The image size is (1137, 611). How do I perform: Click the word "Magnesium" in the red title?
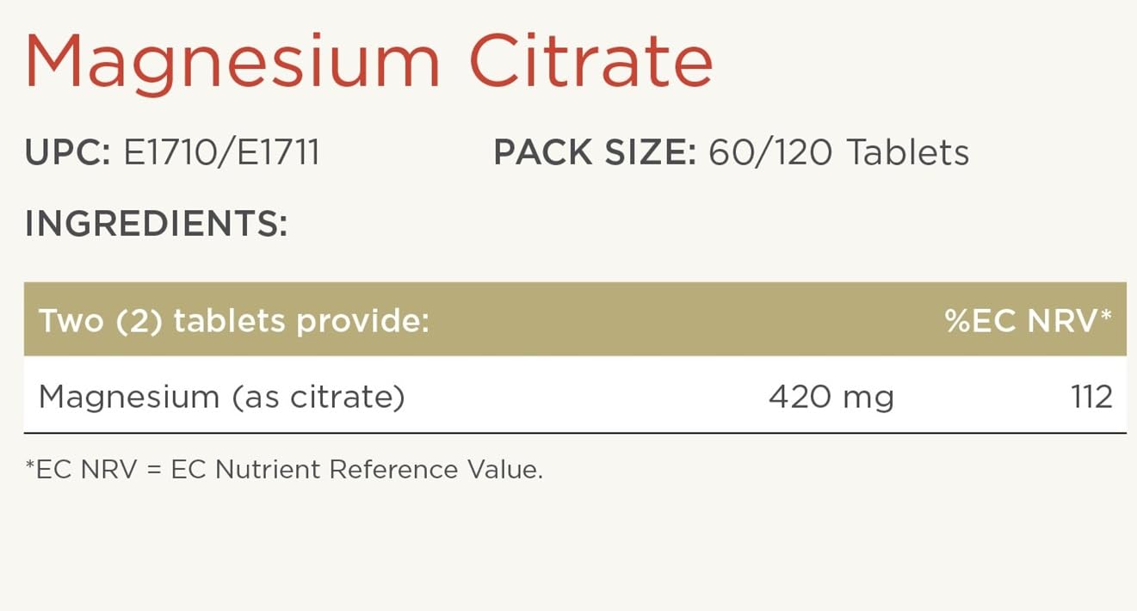232,62
